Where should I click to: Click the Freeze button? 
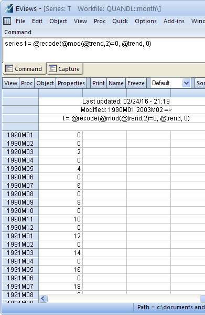[x=136, y=83]
